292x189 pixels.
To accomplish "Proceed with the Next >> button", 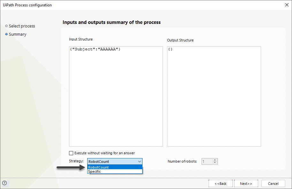I will point(246,184).
